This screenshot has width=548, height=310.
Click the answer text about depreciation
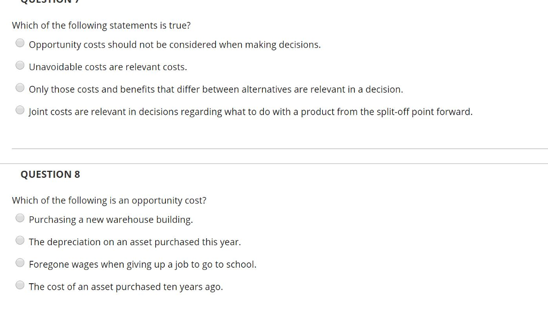pyautogui.click(x=135, y=241)
